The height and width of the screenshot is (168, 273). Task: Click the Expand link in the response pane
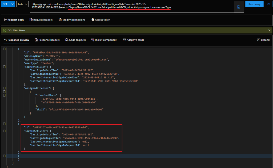pos(263,40)
